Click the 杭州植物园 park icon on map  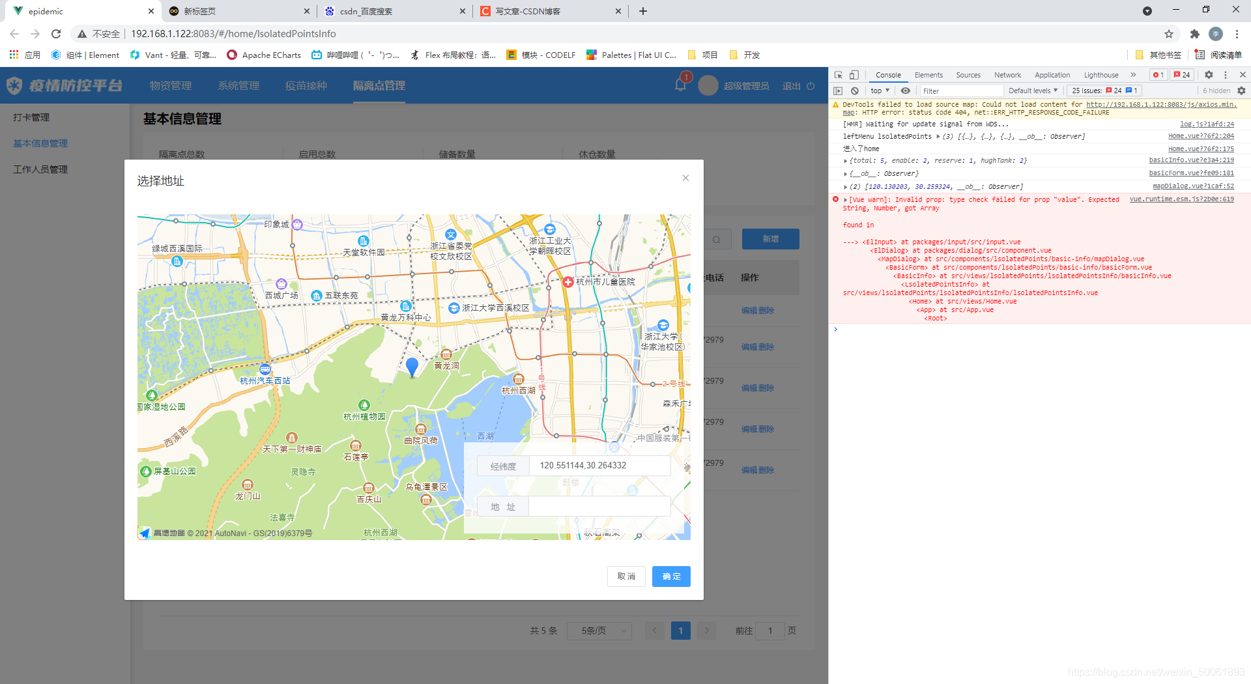tap(364, 405)
